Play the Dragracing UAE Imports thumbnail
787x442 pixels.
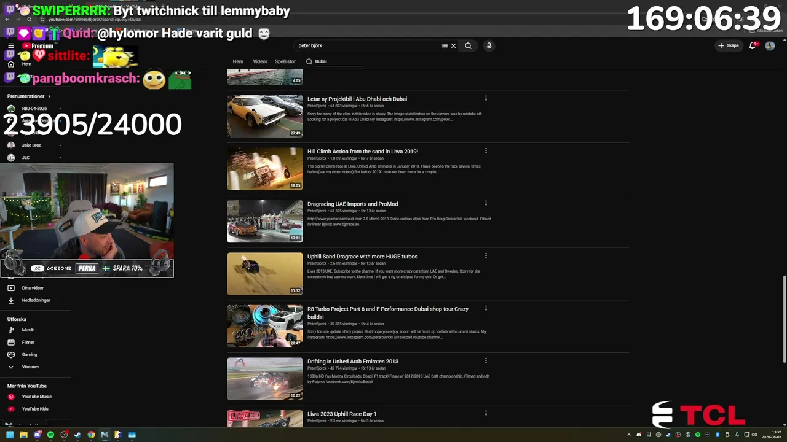pos(265,222)
